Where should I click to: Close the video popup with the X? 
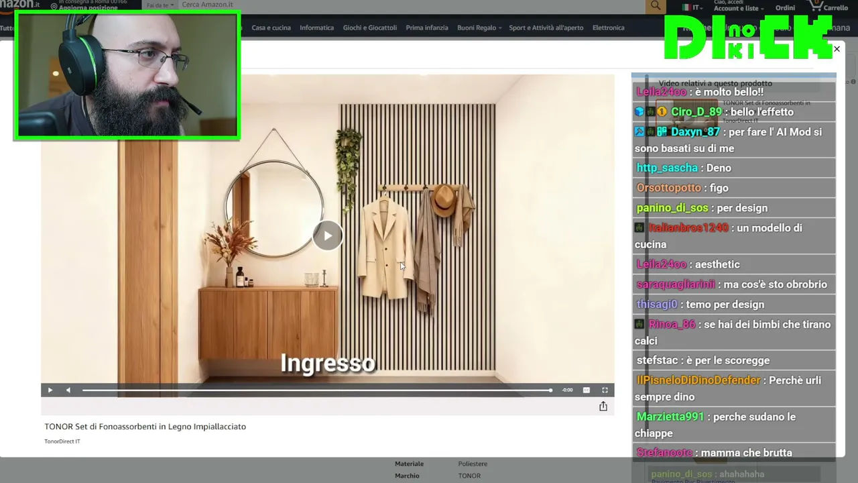[x=837, y=49]
